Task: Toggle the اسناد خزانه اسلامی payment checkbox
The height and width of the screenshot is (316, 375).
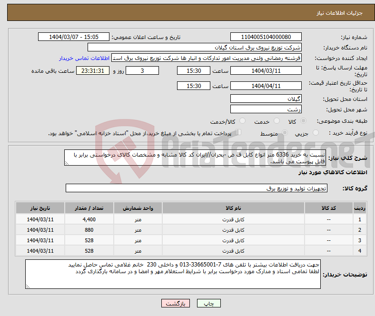Action: 238,133
